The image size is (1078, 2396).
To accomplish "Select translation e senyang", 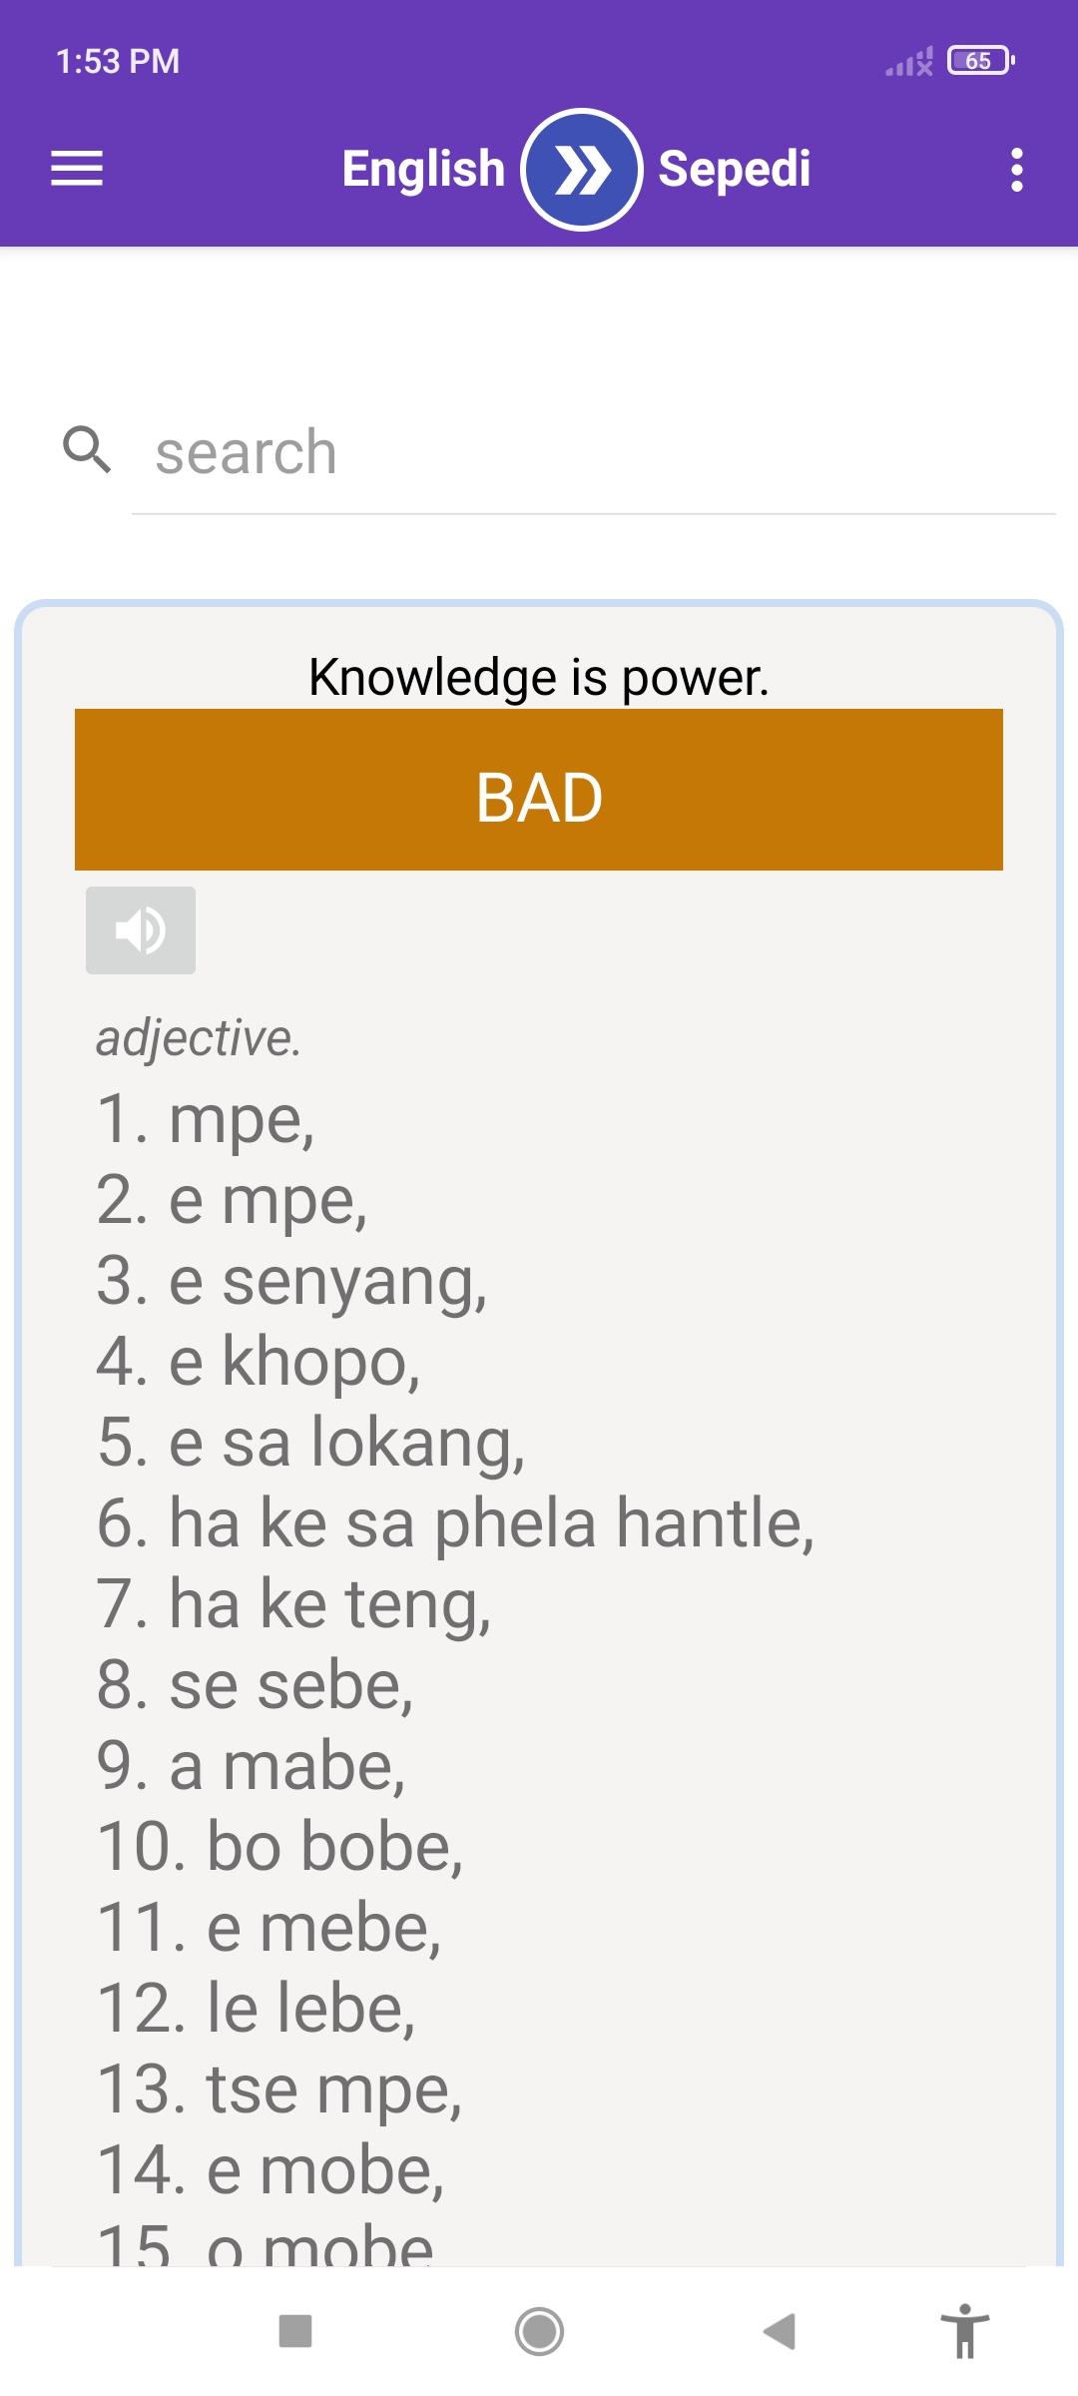I will pyautogui.click(x=293, y=1282).
